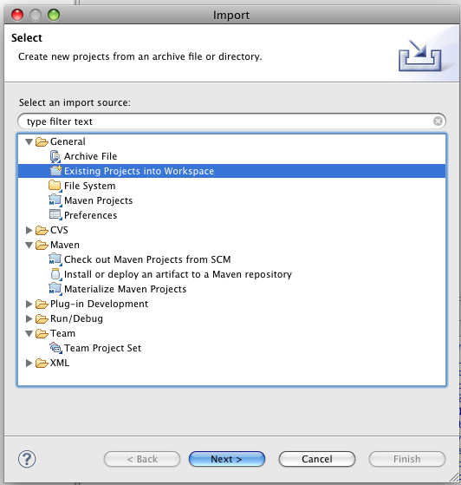Viewport: 461px width, 485px height.
Task: Select the File System folder icon
Action: [x=55, y=186]
